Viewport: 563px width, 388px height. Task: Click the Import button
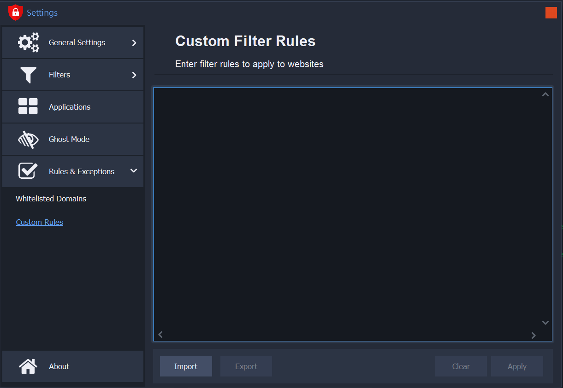coord(186,366)
